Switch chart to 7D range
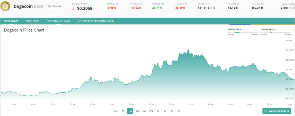Screen dimensions: 295x116 (x=123, y=111)
